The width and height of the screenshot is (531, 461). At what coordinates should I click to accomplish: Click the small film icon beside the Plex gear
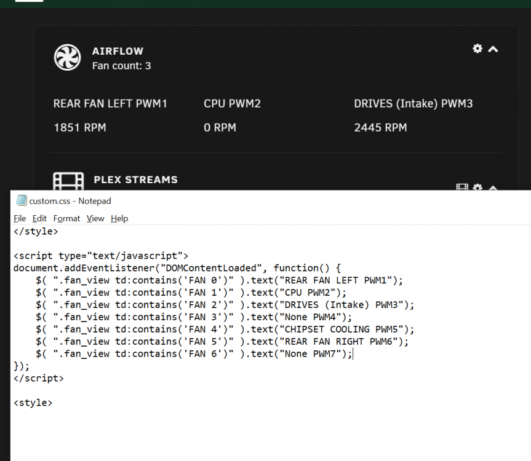(x=462, y=187)
